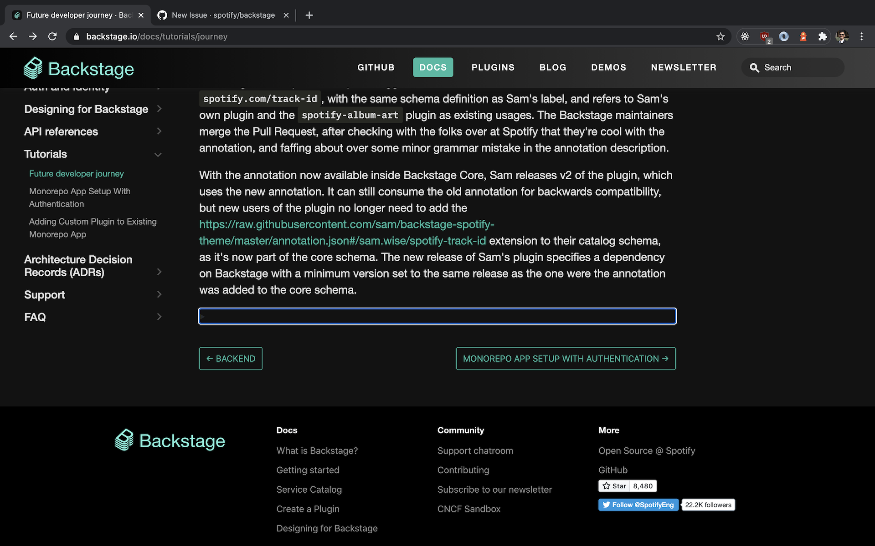Open the React Developer Tools extension
Image resolution: width=875 pixels, height=546 pixels.
(746, 36)
